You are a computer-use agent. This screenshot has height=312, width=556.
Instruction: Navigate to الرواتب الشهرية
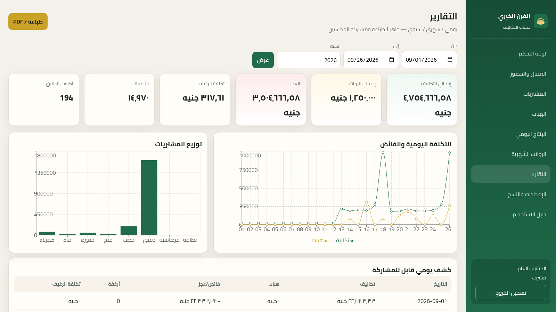(511, 154)
